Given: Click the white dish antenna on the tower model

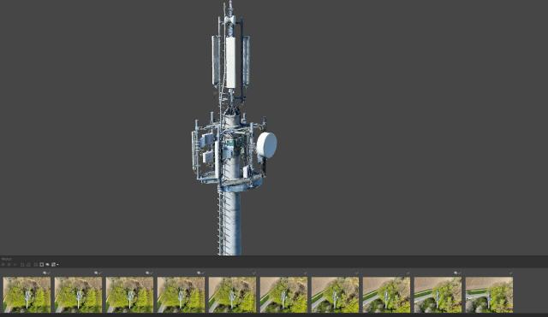Looking at the screenshot, I should [266, 145].
